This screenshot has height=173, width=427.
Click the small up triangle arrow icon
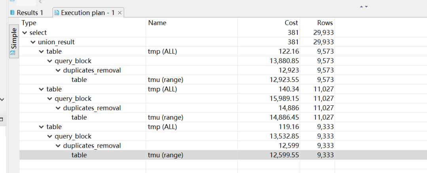(362, 7)
